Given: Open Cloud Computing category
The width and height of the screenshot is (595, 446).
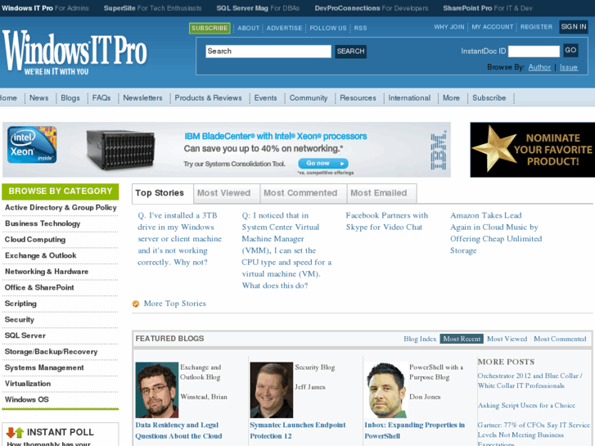Looking at the screenshot, I should click(x=35, y=240).
